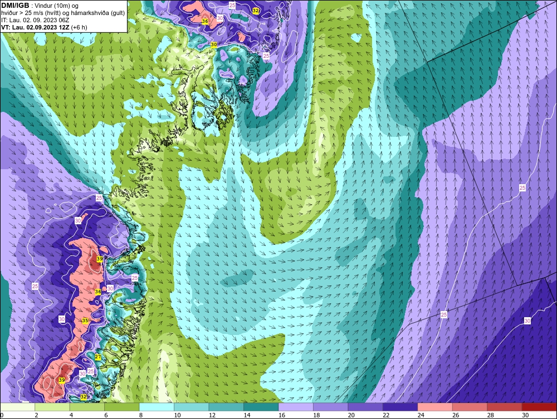Choose the dark red above-30 legend swatch
The height and width of the screenshot is (419, 557).
(540, 407)
